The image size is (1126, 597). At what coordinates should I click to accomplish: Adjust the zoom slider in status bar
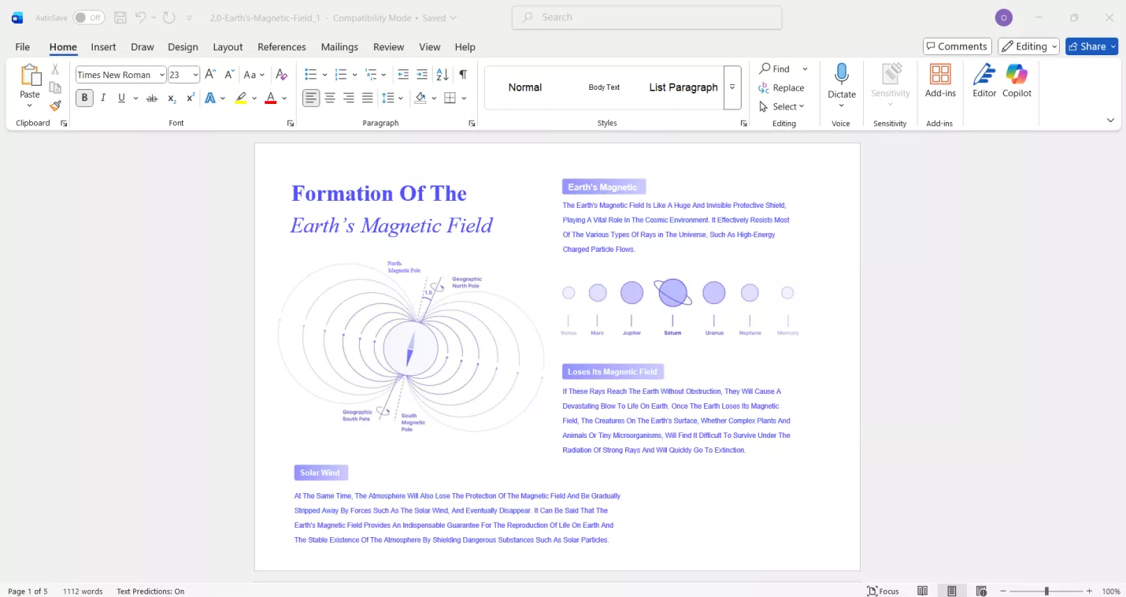(1046, 591)
